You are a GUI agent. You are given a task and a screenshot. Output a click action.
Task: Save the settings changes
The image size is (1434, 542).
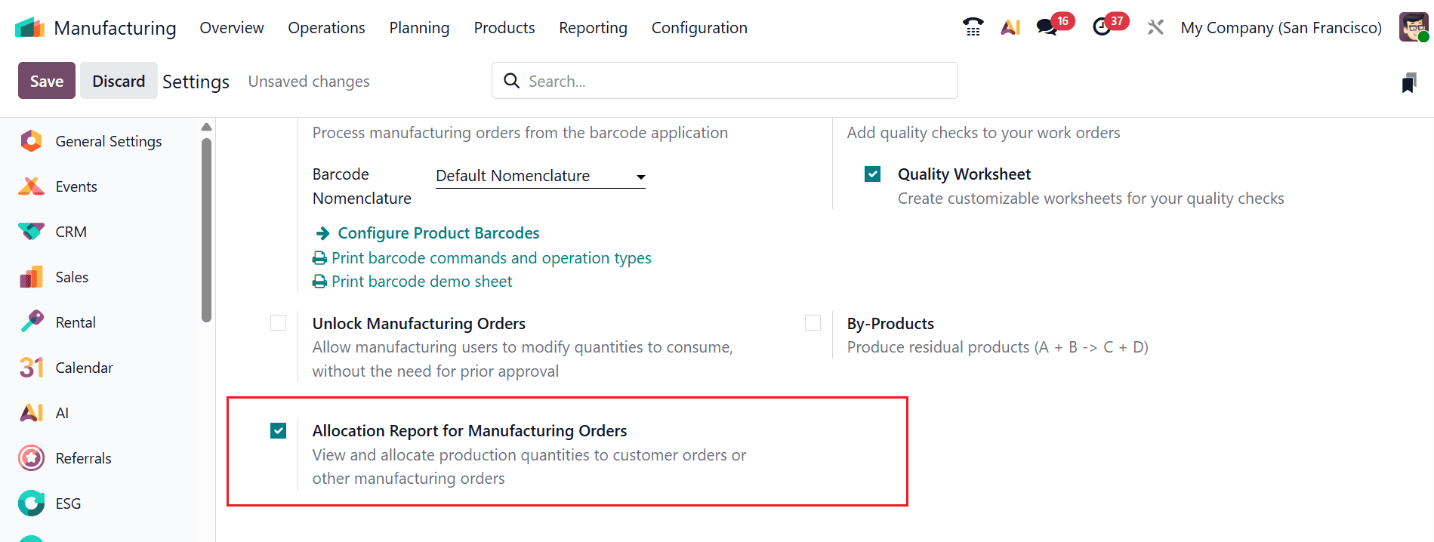coord(47,81)
